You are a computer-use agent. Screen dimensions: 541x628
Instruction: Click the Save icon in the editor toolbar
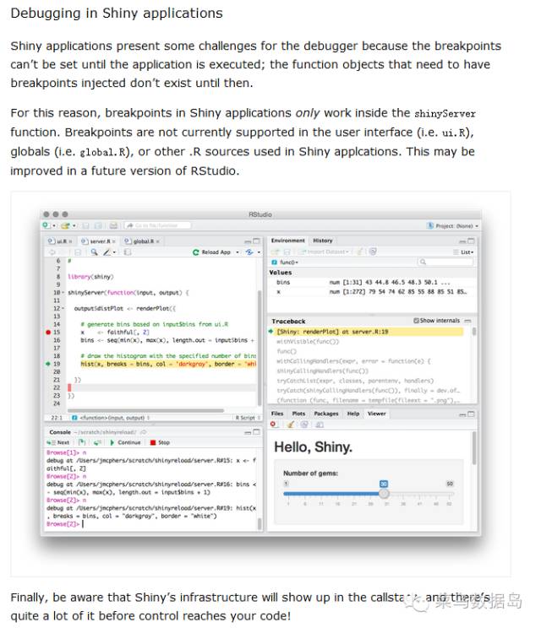pyautogui.click(x=78, y=252)
